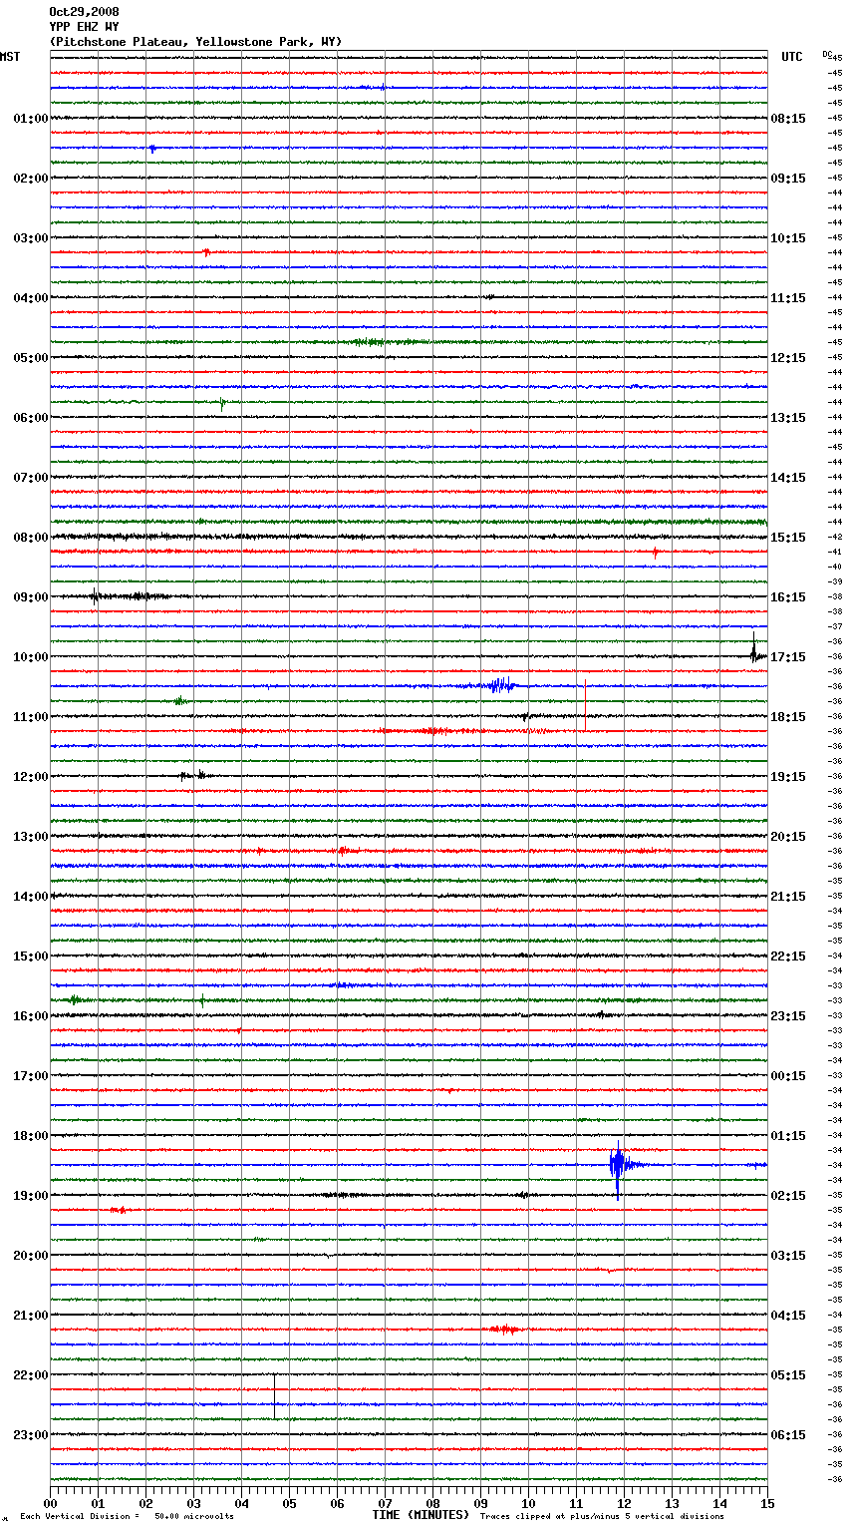Select the 22:00 MST row label
The width and height of the screenshot is (847, 1530).
point(31,1375)
